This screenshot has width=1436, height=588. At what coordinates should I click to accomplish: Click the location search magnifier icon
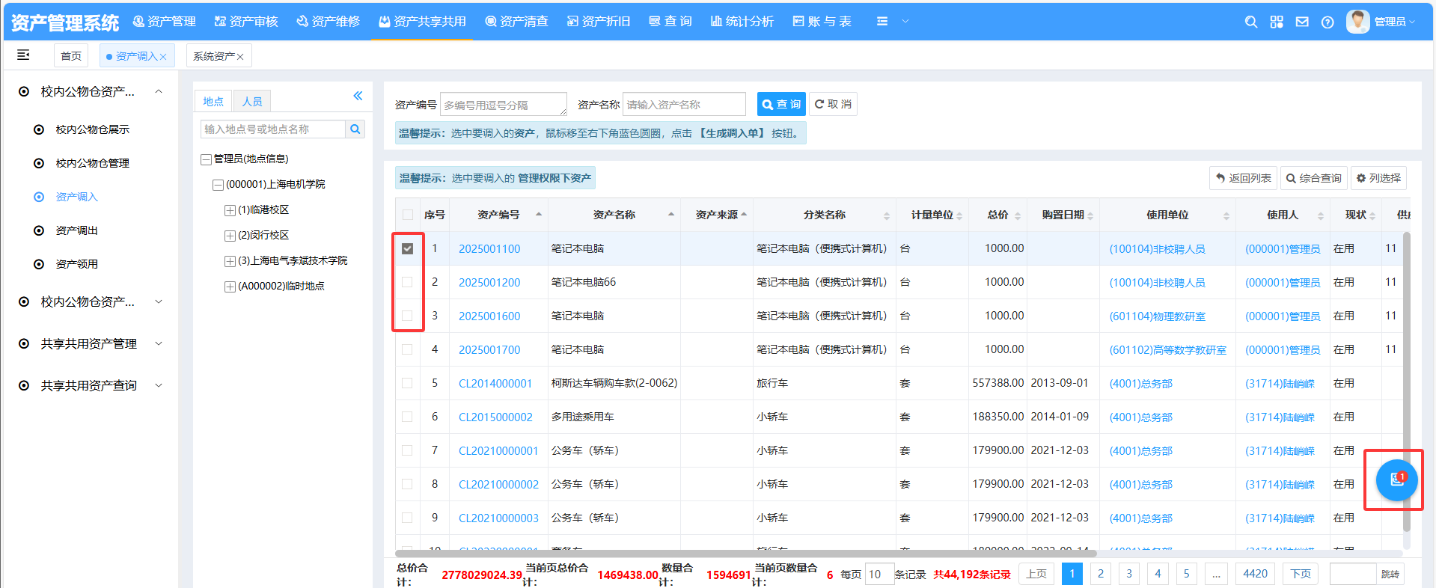(355, 129)
